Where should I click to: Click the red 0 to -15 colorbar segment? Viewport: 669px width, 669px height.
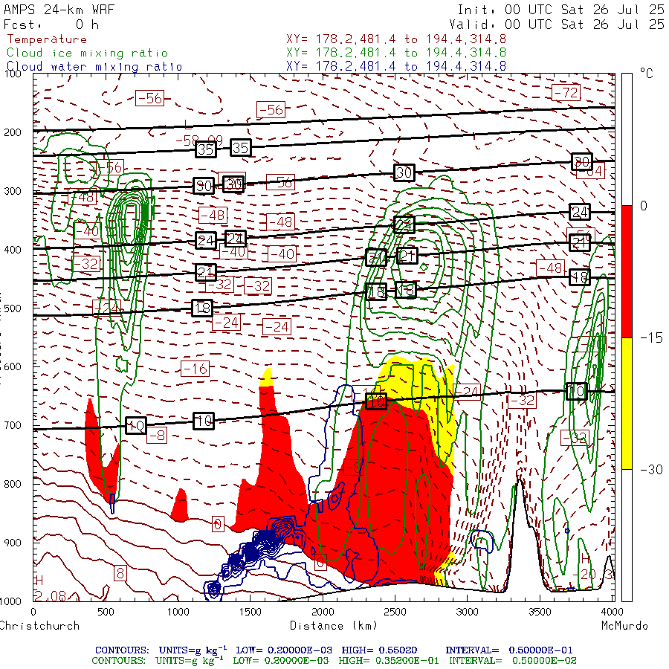(x=627, y=271)
